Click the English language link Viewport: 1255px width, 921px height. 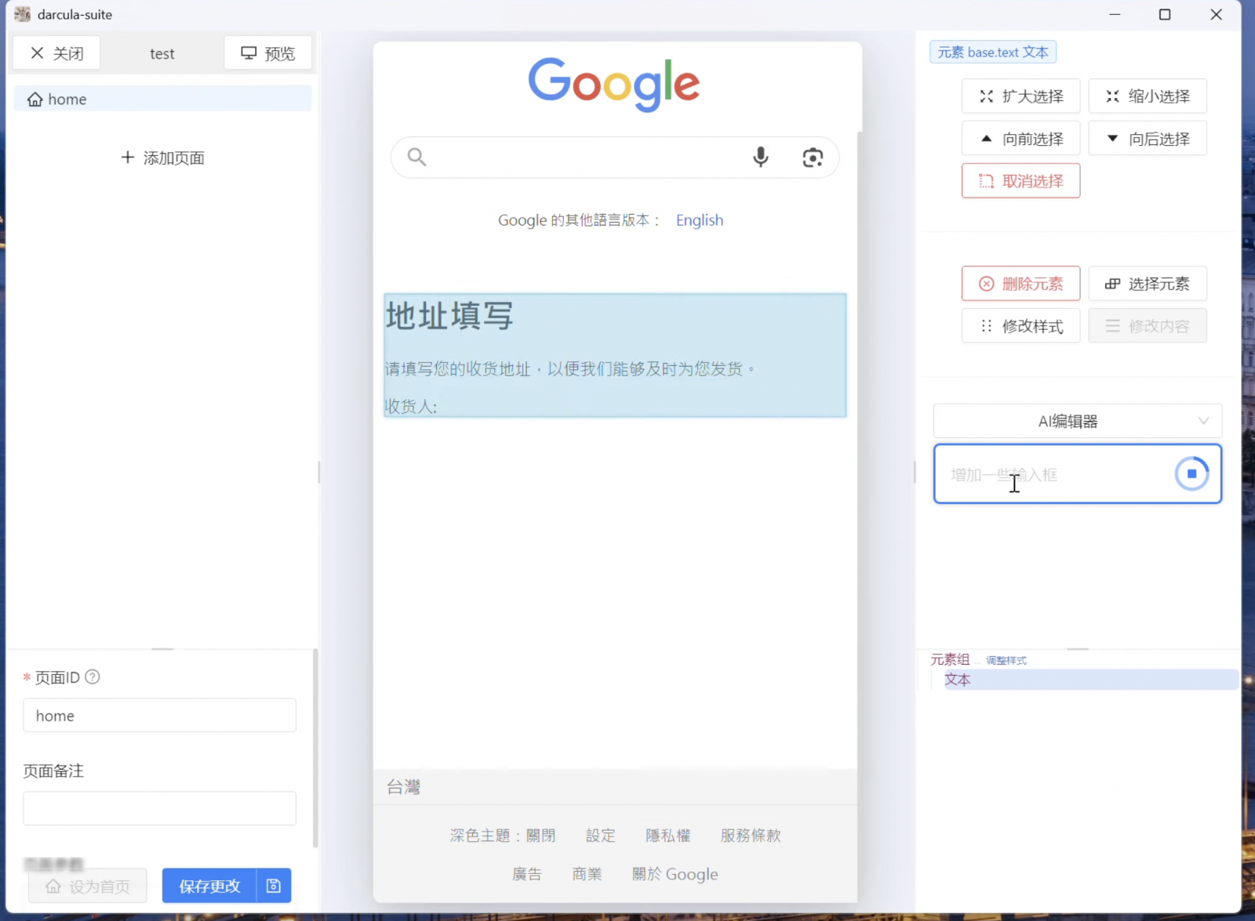tap(700, 220)
